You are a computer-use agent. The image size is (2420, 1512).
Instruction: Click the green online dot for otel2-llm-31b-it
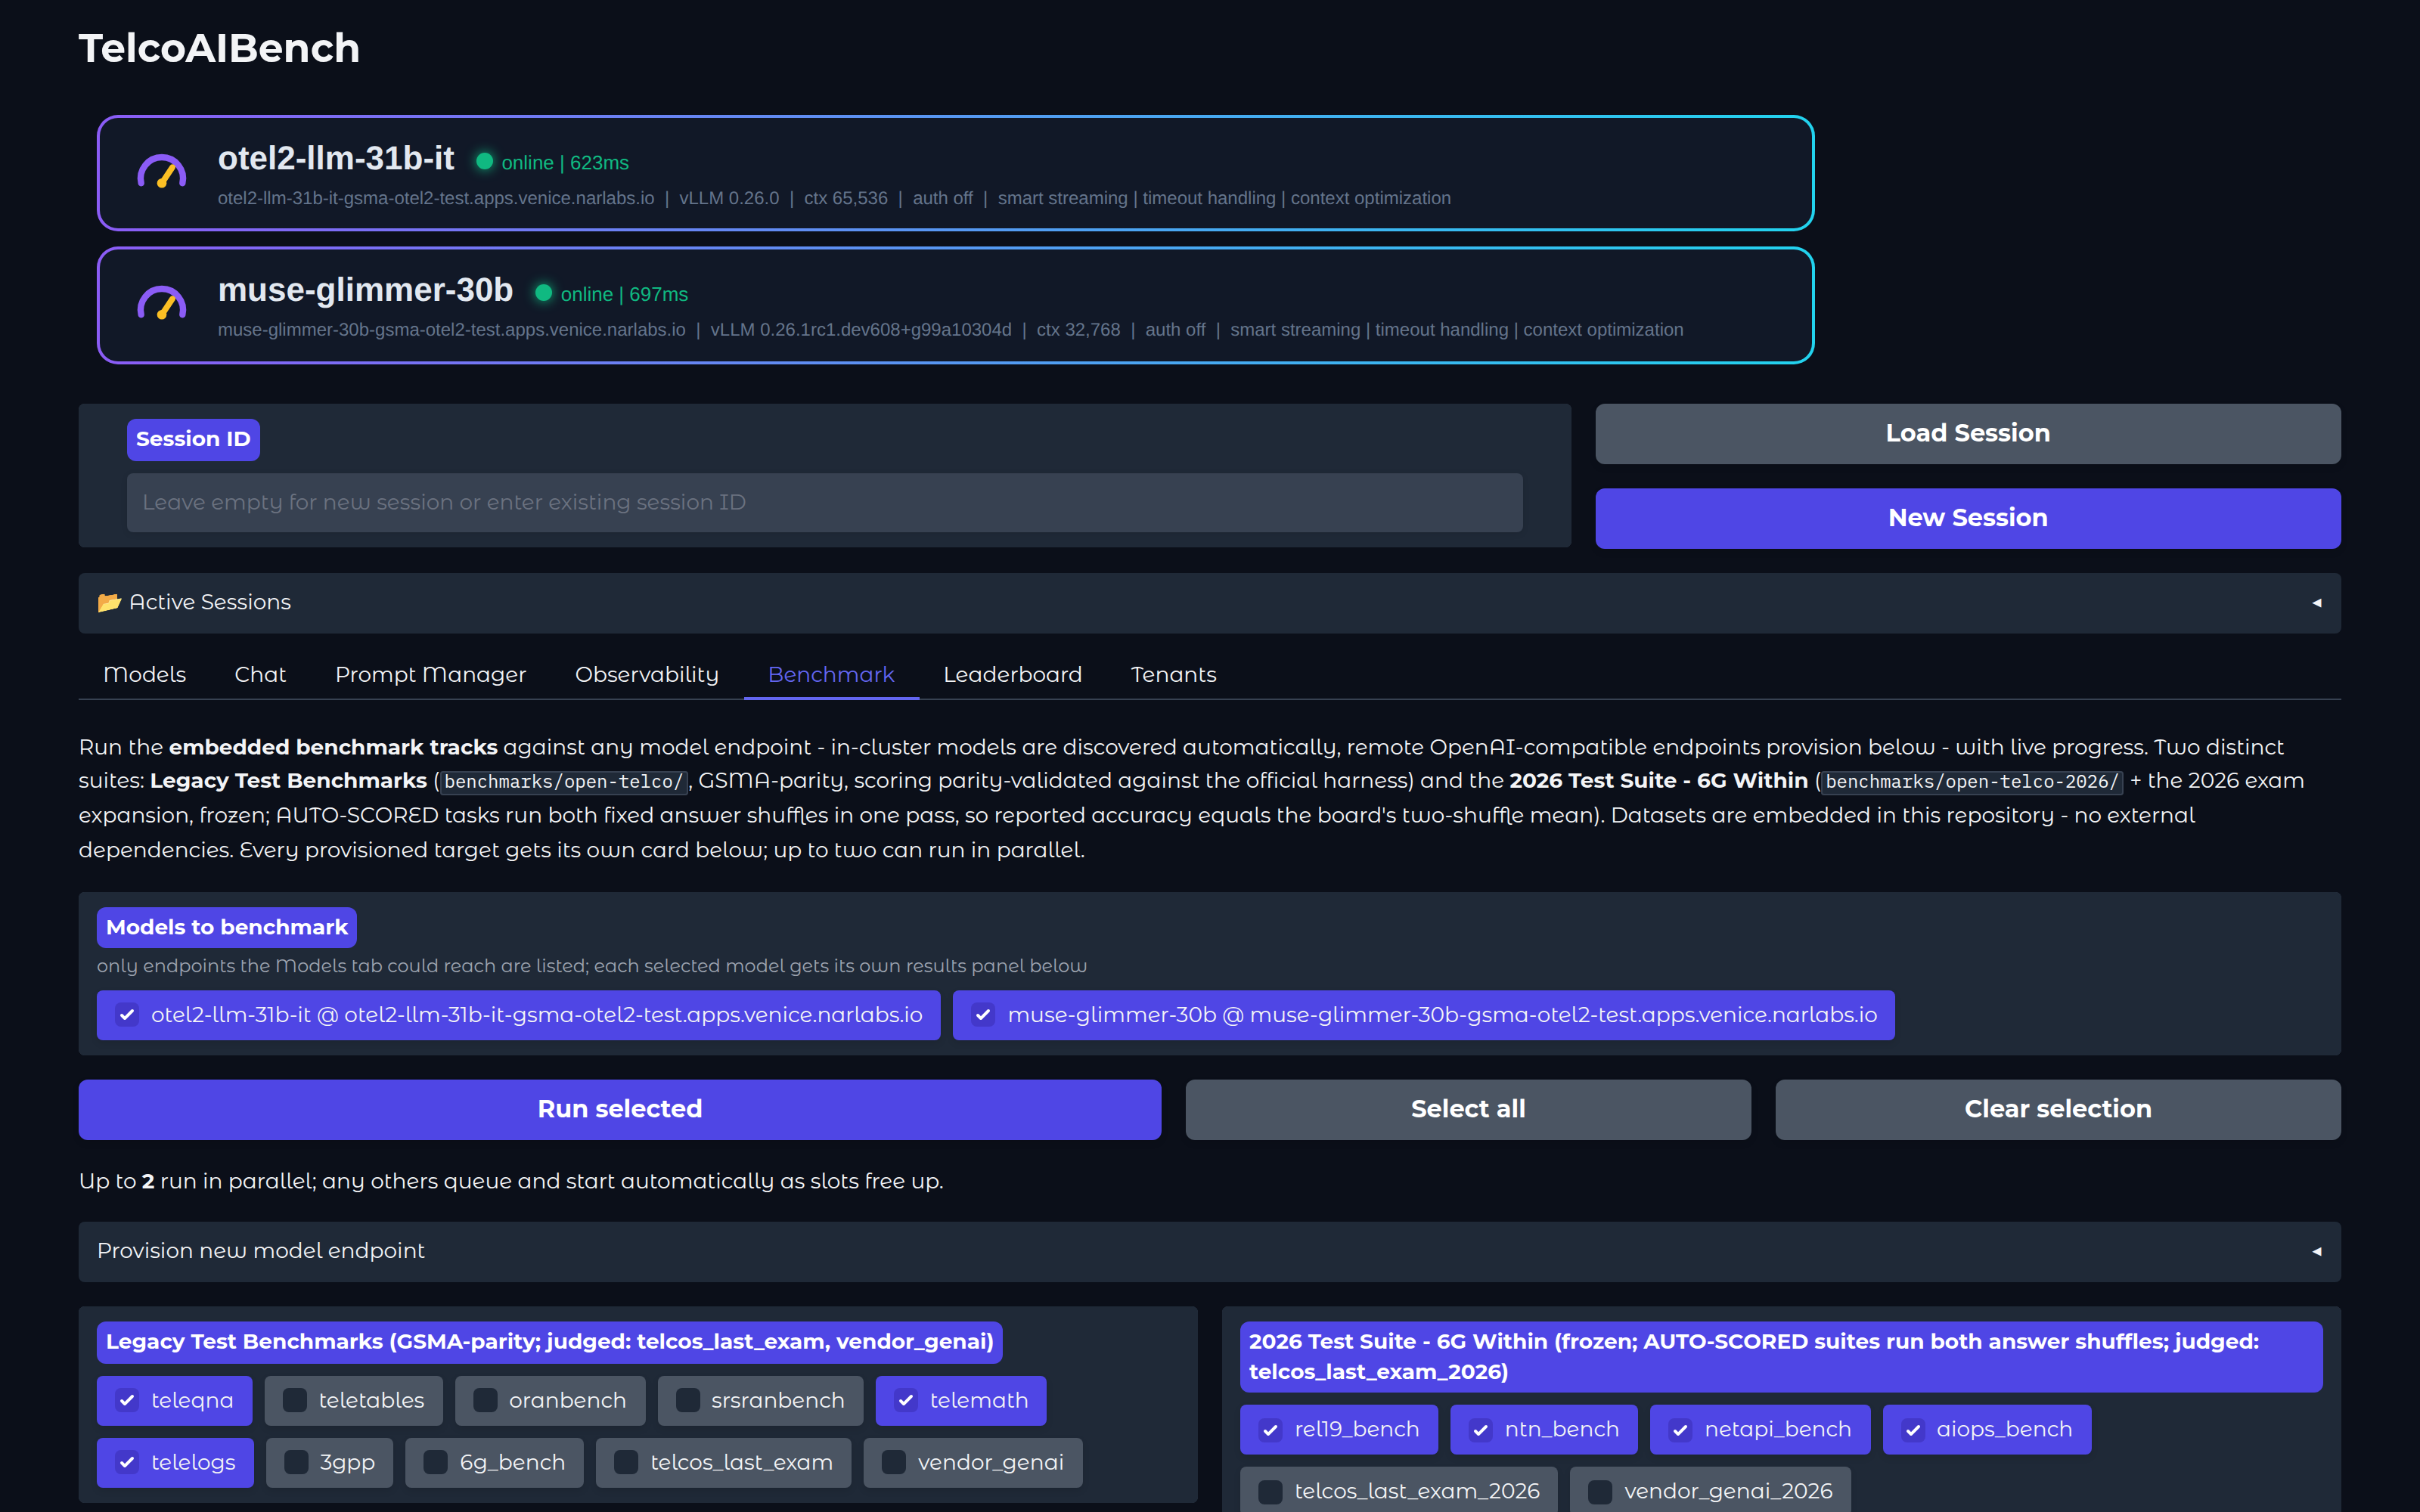coord(485,161)
